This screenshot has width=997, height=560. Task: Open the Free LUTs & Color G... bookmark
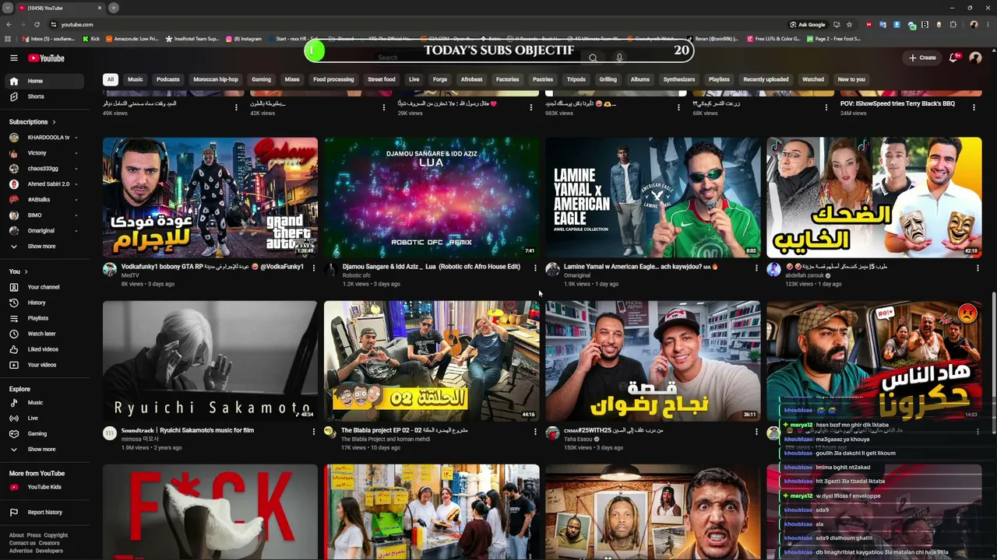coord(773,39)
